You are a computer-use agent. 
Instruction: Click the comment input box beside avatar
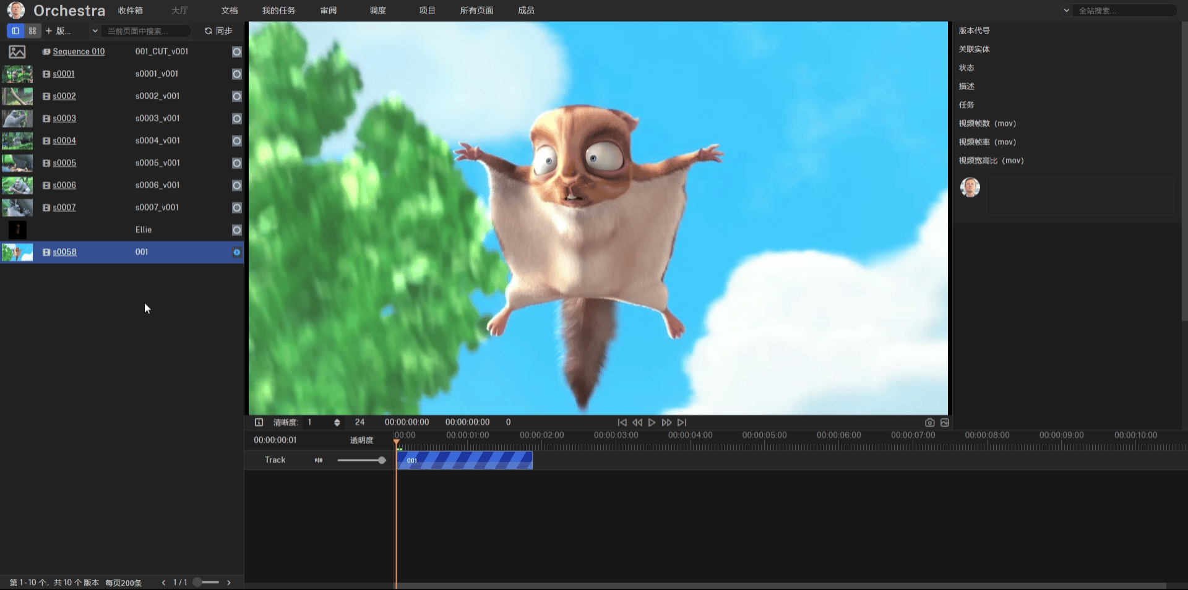coord(1080,197)
